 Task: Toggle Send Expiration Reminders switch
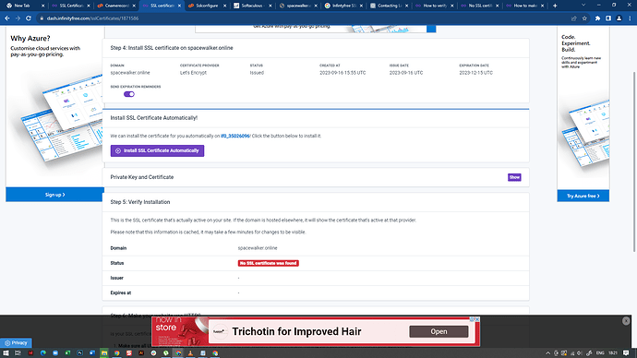(129, 94)
